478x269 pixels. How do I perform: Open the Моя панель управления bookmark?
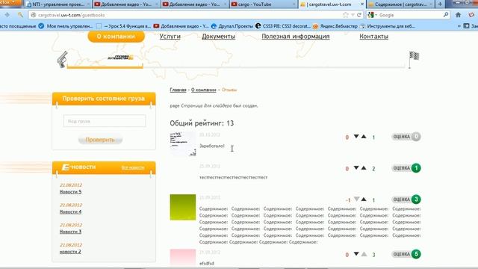click(66, 26)
